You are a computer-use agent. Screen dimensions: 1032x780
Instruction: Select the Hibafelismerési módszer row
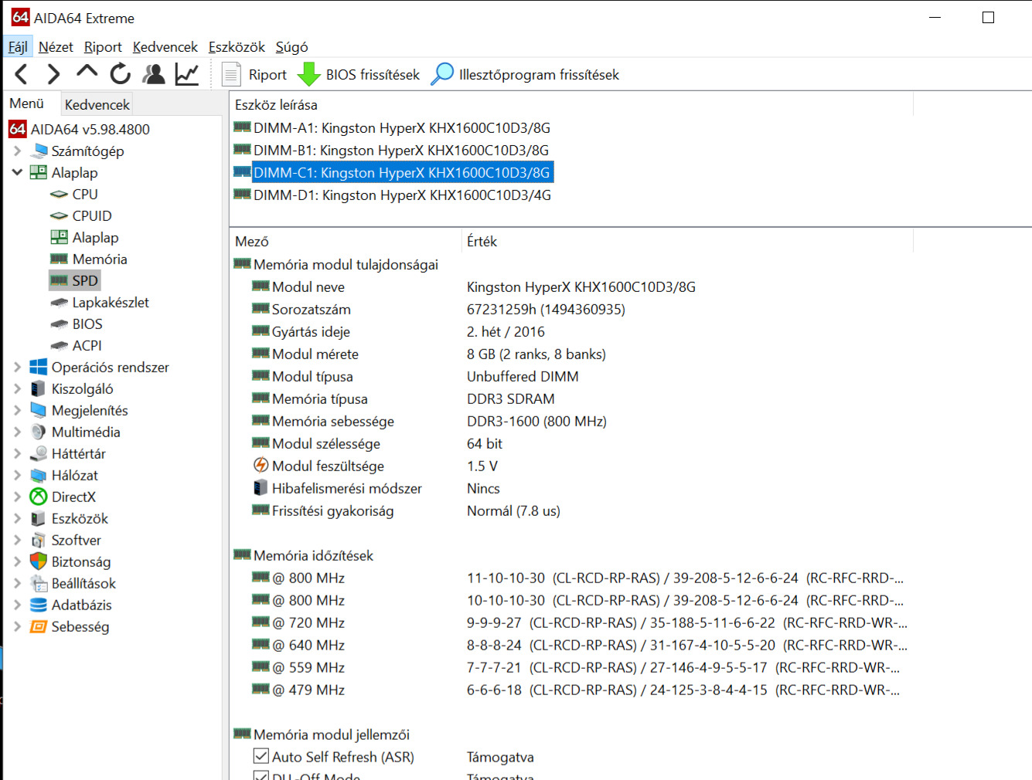tap(572, 488)
